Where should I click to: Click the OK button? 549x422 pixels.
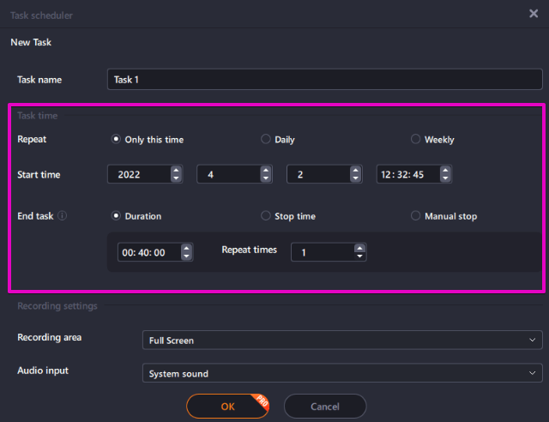coord(227,407)
